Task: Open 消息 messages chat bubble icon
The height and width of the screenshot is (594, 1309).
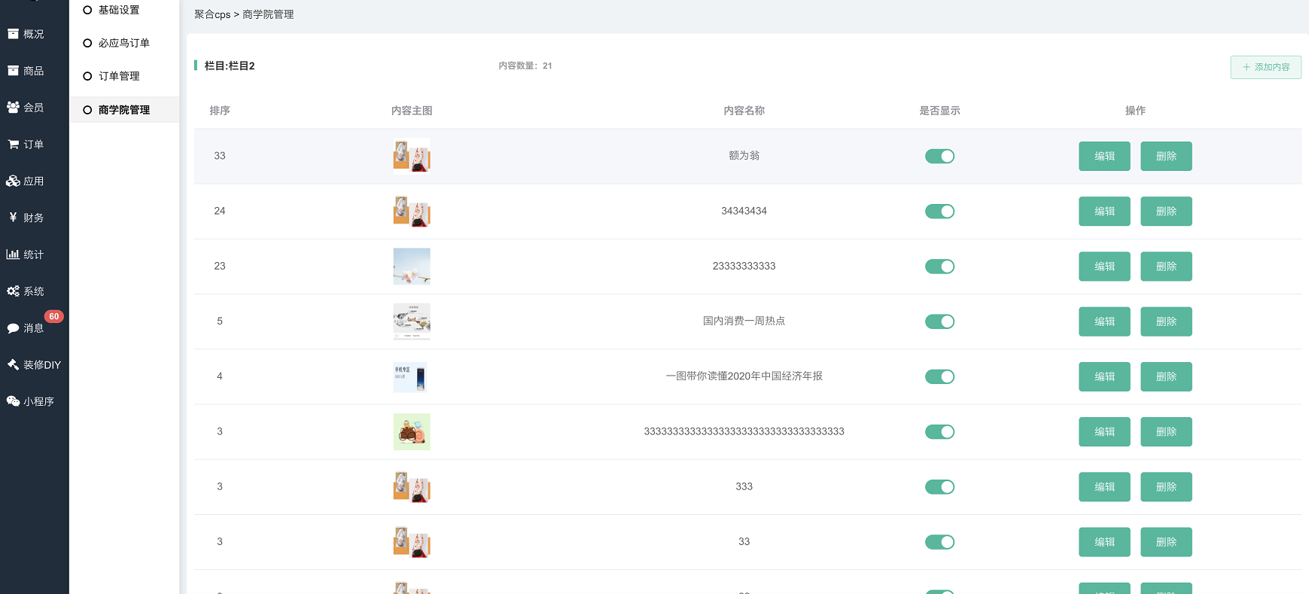Action: coord(13,328)
